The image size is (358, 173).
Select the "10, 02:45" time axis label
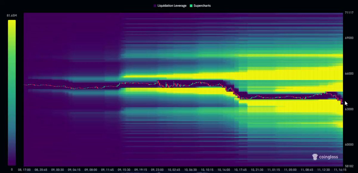[x=175, y=169]
